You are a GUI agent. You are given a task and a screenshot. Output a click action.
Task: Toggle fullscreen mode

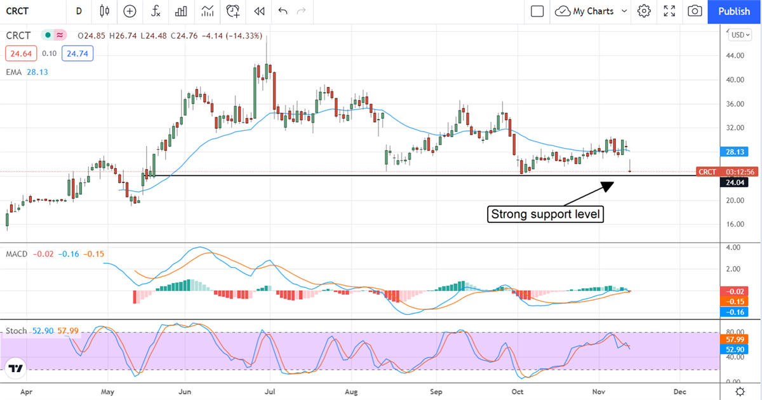[x=669, y=11]
